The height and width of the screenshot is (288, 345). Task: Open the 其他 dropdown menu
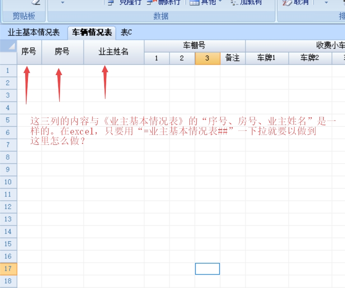206,2
